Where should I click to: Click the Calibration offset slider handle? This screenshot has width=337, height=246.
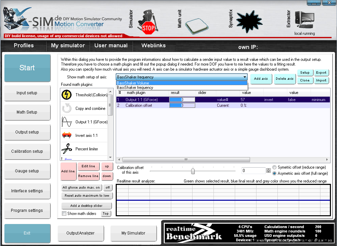click(x=193, y=171)
